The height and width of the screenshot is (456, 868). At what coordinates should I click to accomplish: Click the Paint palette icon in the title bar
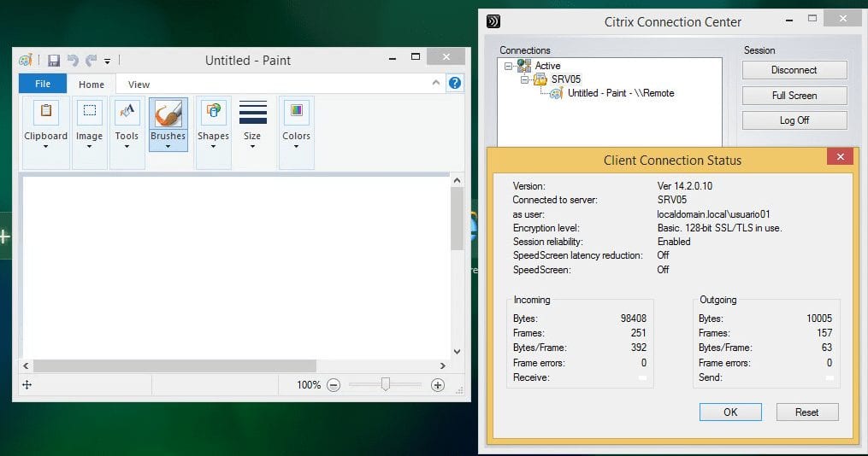tap(26, 61)
